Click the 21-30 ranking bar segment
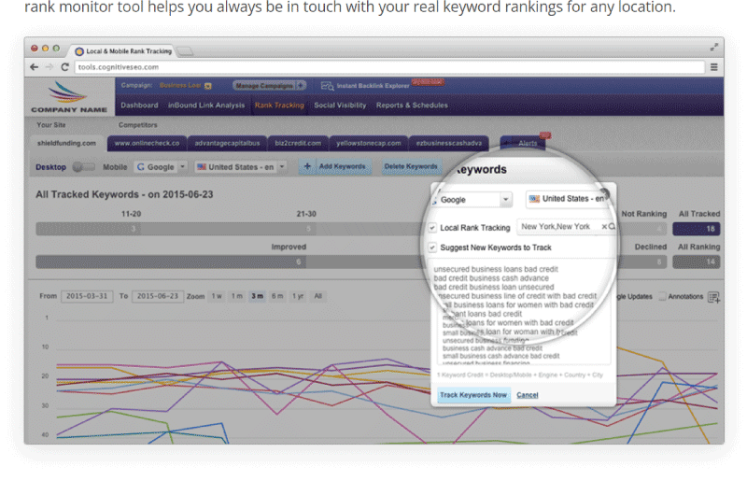 tap(228, 229)
